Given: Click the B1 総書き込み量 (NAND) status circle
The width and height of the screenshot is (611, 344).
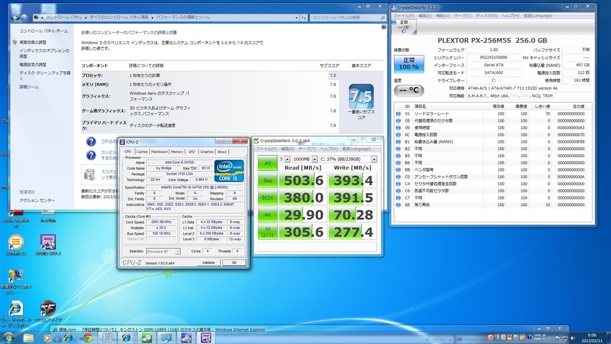Looking at the screenshot, I should pyautogui.click(x=398, y=142).
